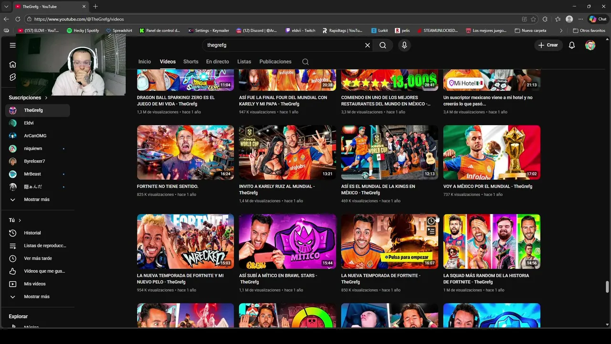Expand the Suscripciones section chevron
The image size is (611, 344).
46,97
